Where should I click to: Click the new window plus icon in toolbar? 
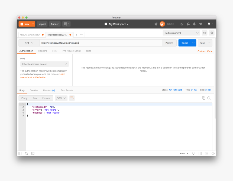click(x=66, y=24)
